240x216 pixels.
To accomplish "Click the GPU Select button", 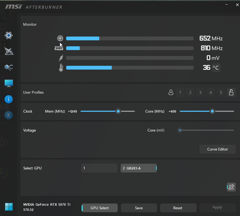I will tap(100, 208).
